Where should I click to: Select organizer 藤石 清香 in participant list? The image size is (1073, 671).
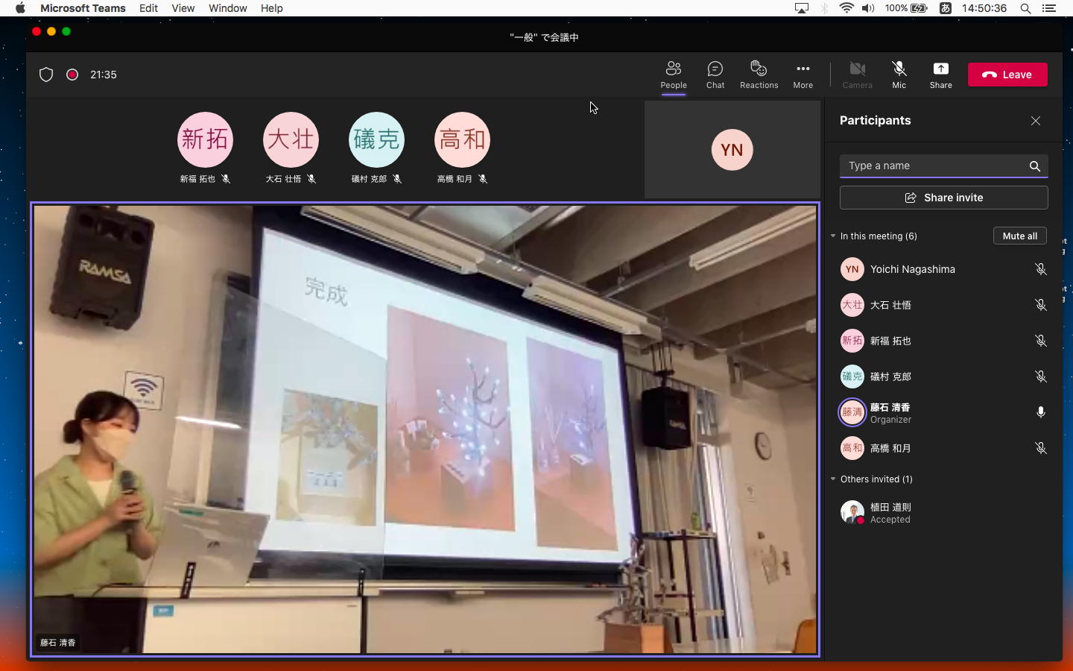(943, 412)
